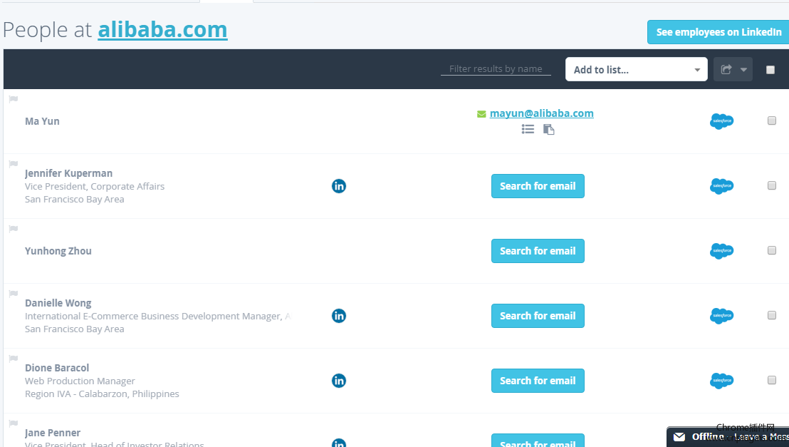The height and width of the screenshot is (447, 789).
Task: Add Danielle Wong to Salesforce
Action: tap(721, 316)
